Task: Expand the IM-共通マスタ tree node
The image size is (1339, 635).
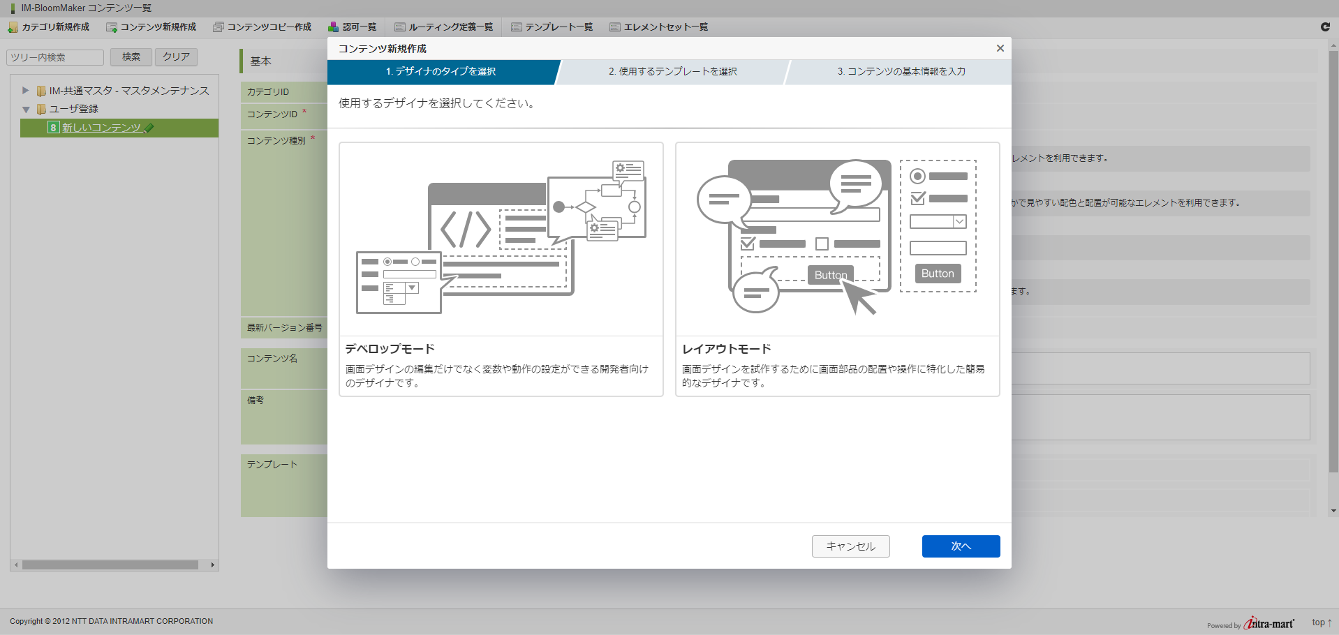Action: (26, 91)
